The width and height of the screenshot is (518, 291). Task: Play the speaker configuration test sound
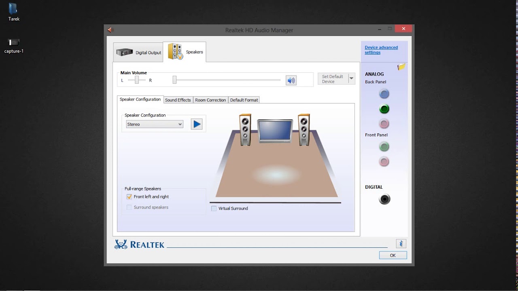point(197,124)
